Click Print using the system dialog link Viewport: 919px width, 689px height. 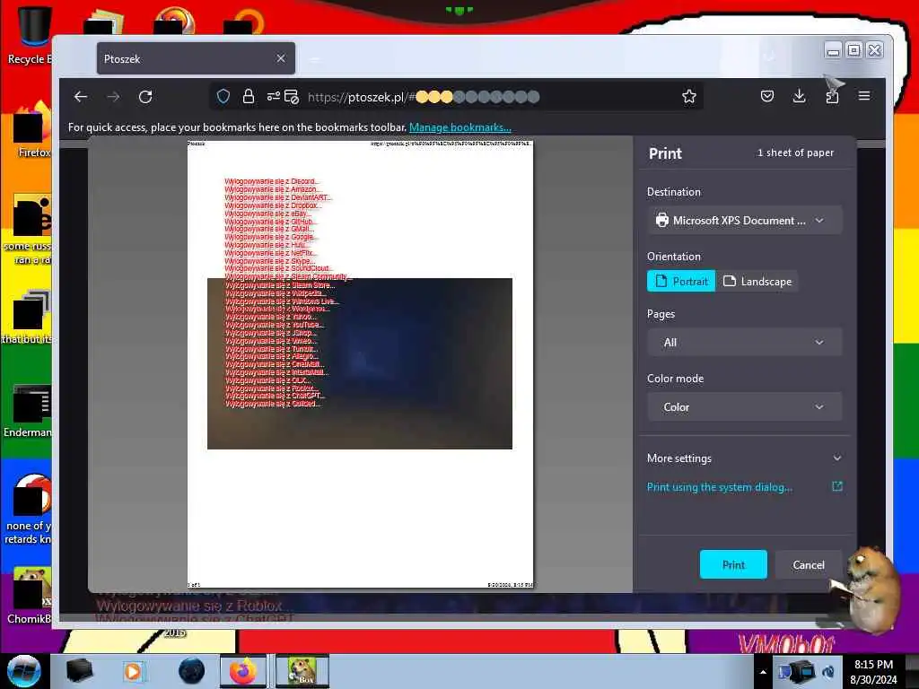click(720, 487)
